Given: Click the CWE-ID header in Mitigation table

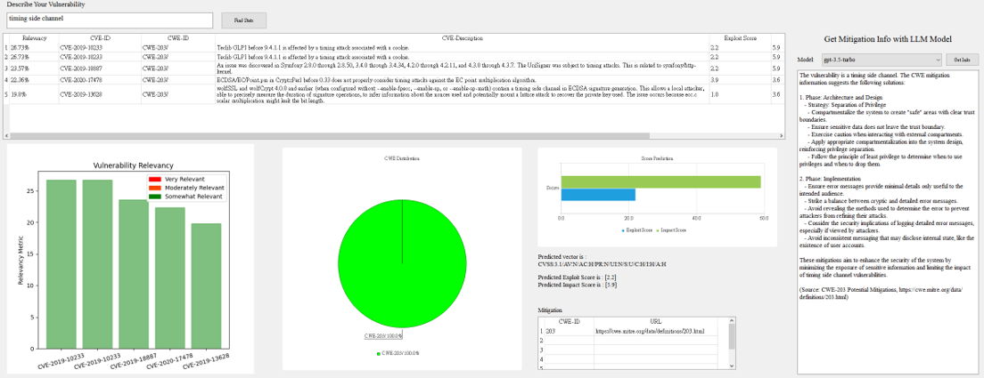Looking at the screenshot, I should (x=568, y=322).
